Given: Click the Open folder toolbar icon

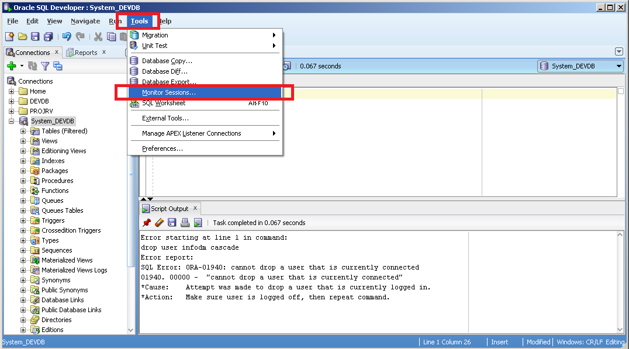Looking at the screenshot, I should pos(22,36).
